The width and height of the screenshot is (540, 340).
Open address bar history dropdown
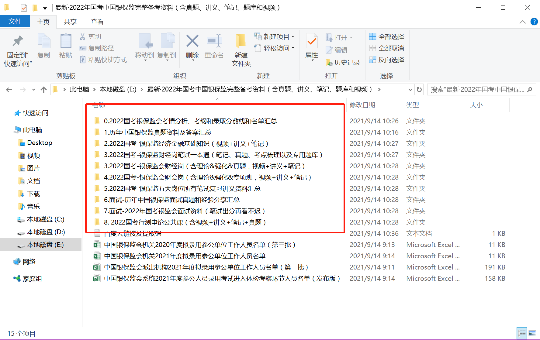(410, 89)
